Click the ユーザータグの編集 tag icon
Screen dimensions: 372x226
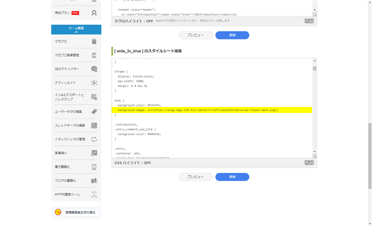tap(94, 112)
